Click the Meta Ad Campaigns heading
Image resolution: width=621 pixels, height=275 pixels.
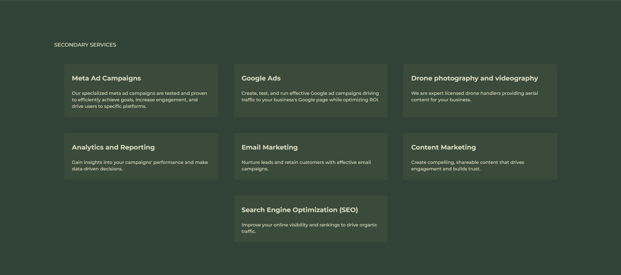pos(106,78)
